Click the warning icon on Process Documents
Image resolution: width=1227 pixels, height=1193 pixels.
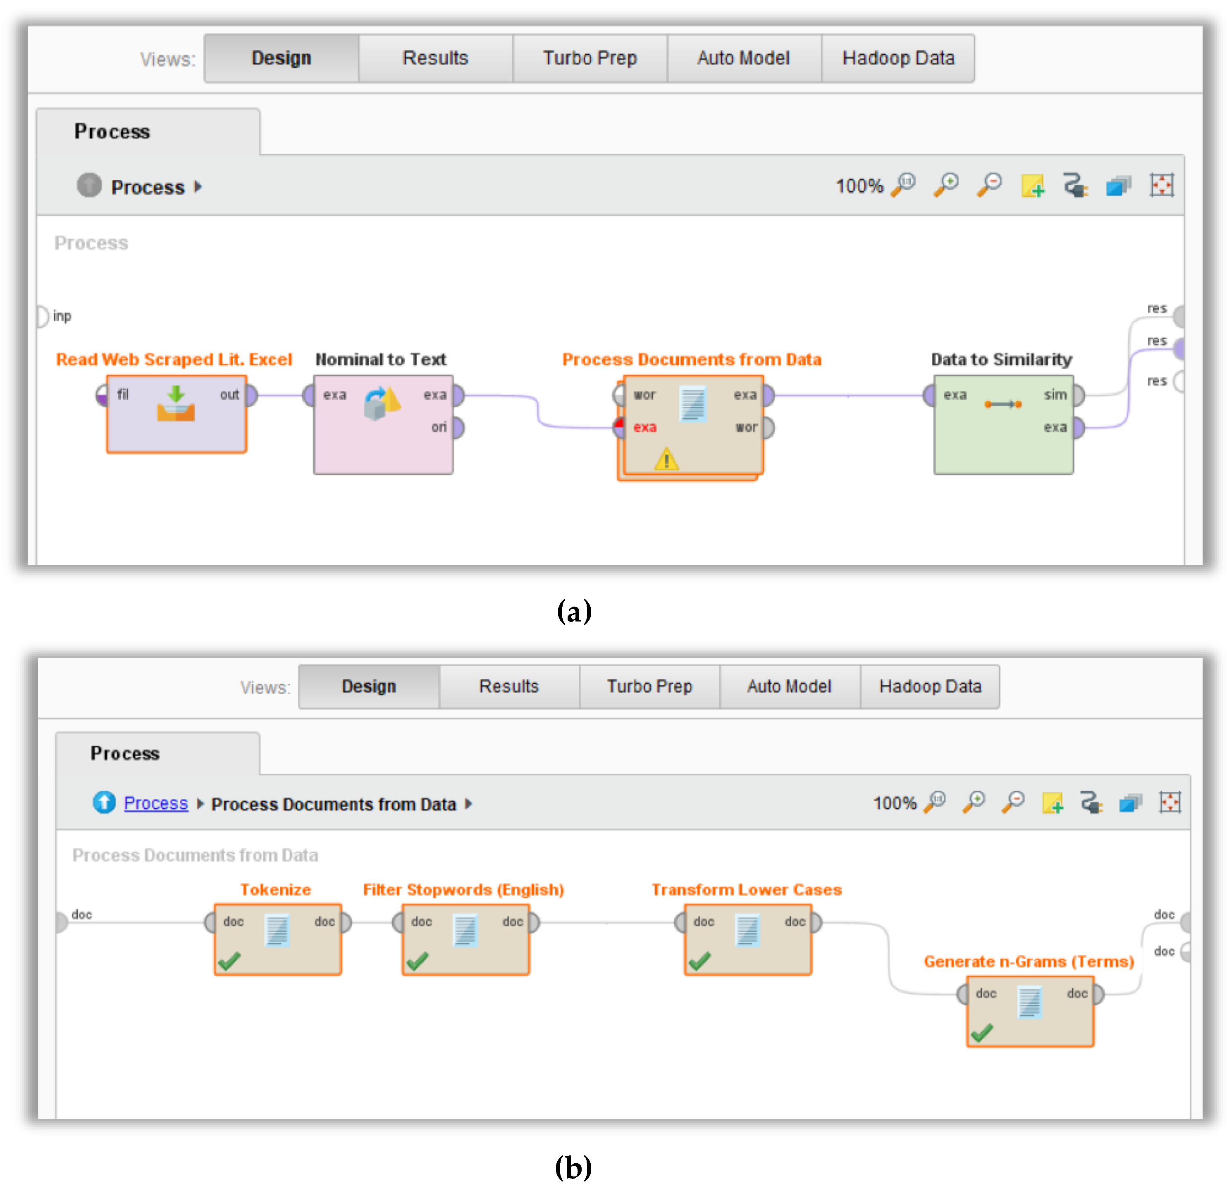[x=666, y=460]
